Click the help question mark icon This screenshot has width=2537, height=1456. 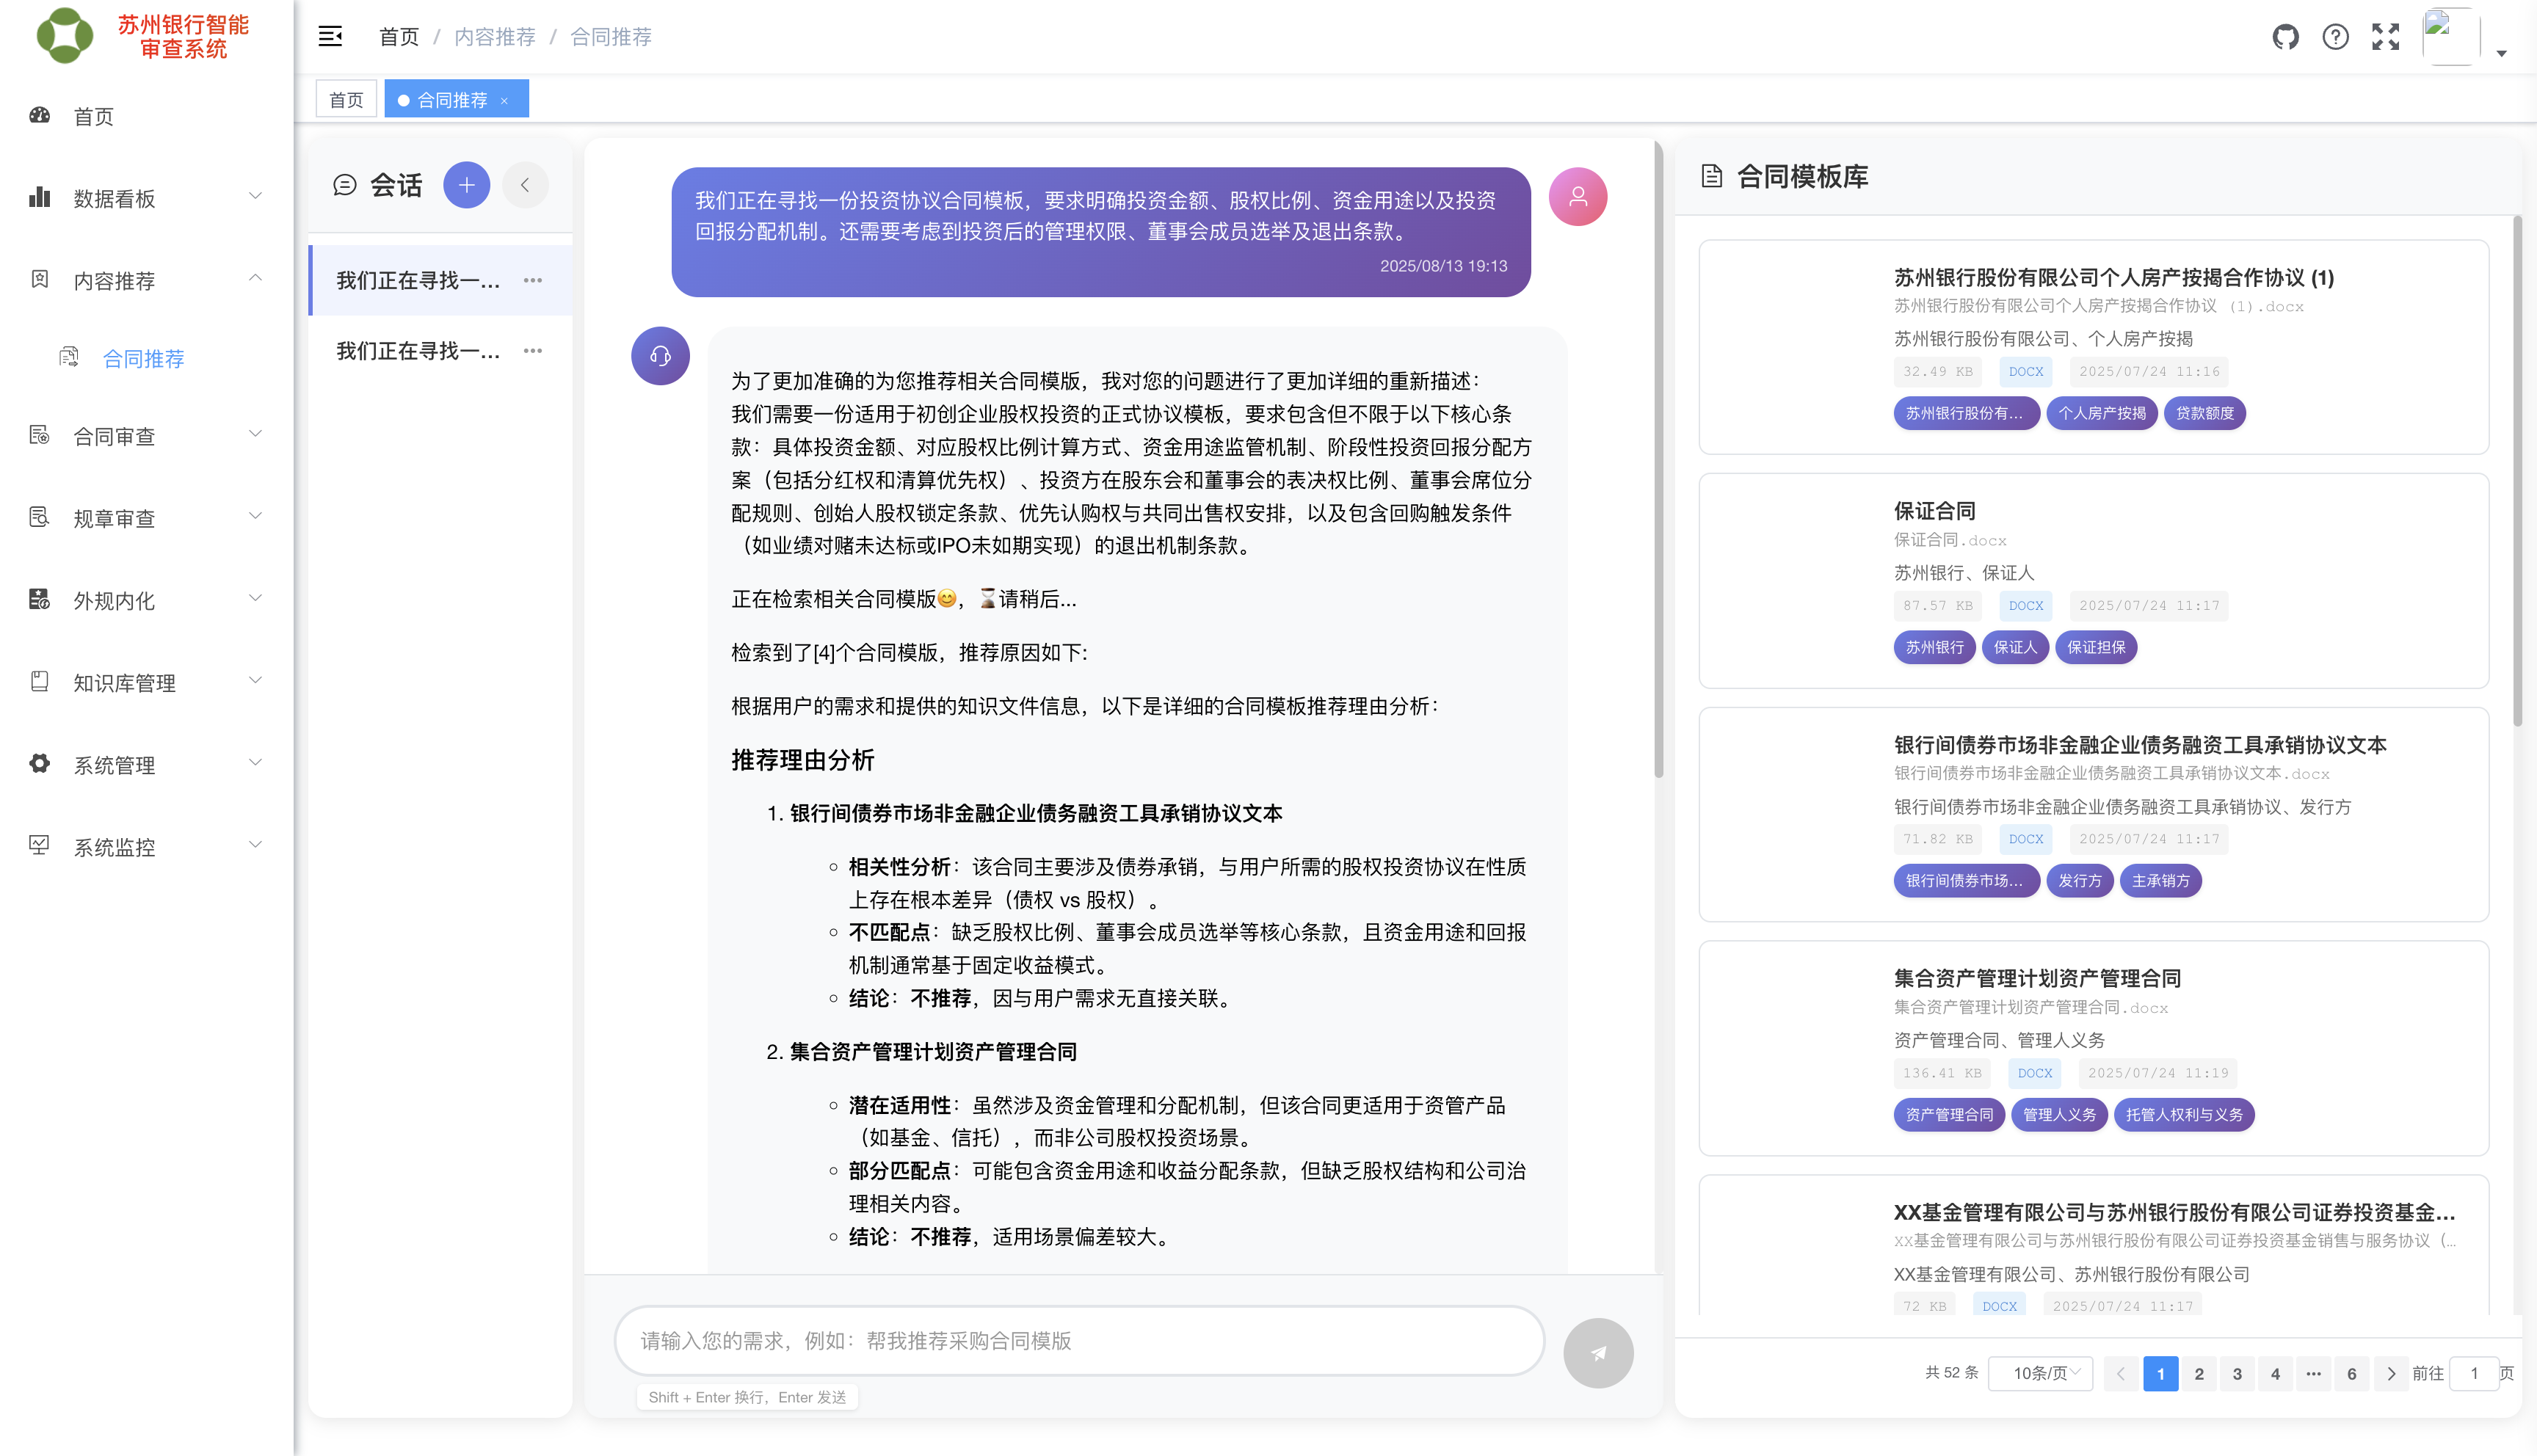(x=2335, y=37)
